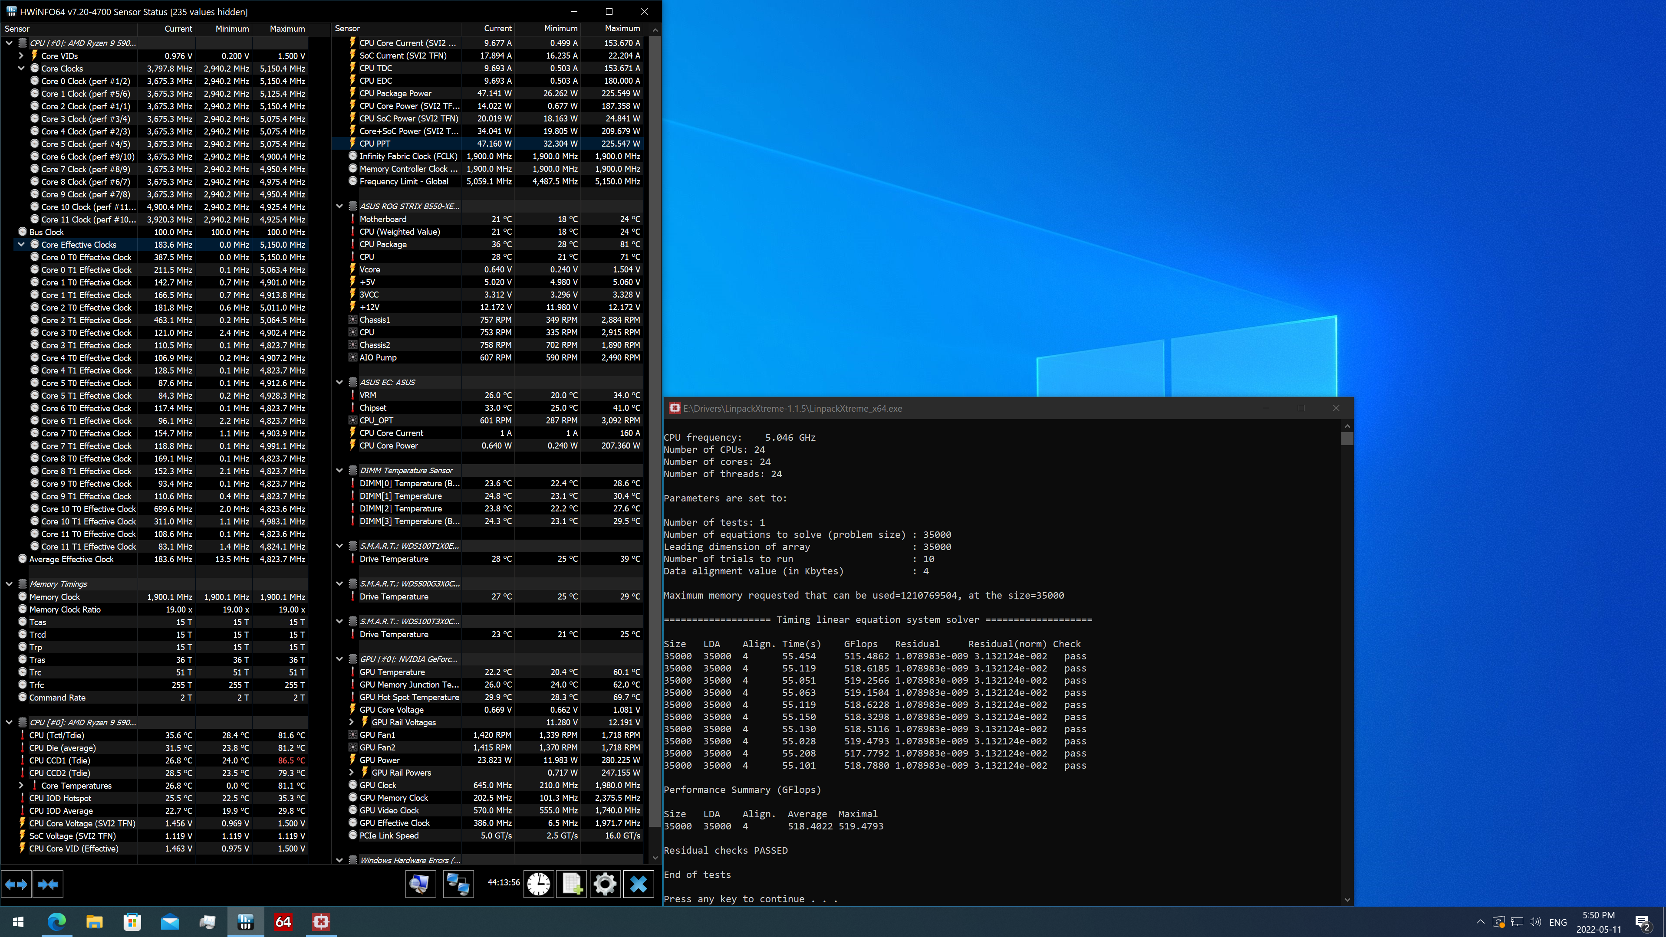Click the right pane Sensor column header
1666x937 pixels.
396,29
